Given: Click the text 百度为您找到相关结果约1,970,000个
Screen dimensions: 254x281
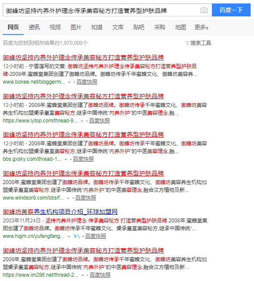Looking at the screenshot, I should click(x=45, y=43).
